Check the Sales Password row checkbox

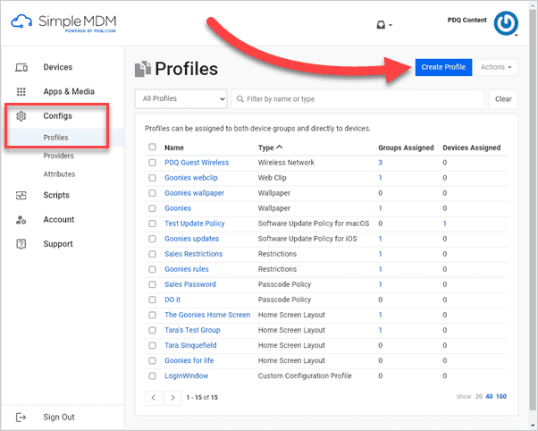coord(152,284)
